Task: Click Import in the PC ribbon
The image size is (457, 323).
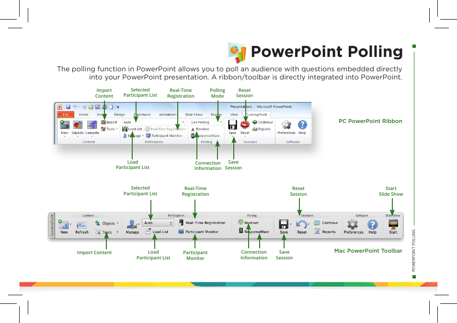Action: point(109,123)
